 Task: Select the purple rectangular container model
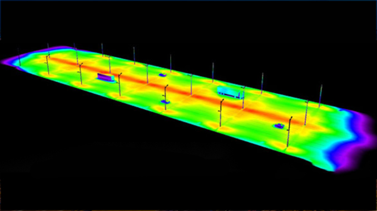point(106,77)
